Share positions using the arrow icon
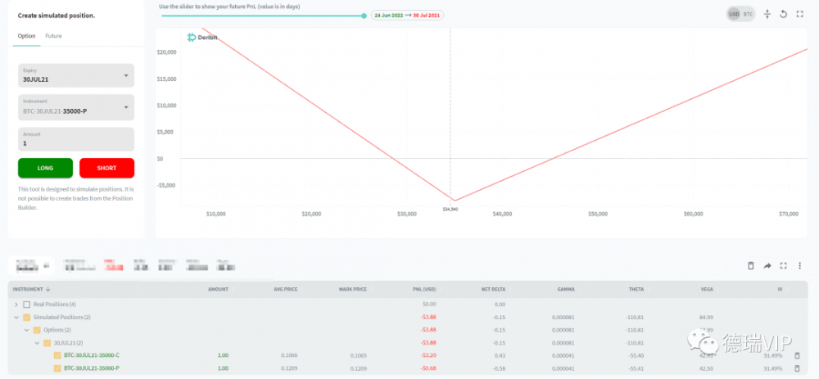Viewport: 819px width, 379px height. pos(767,265)
